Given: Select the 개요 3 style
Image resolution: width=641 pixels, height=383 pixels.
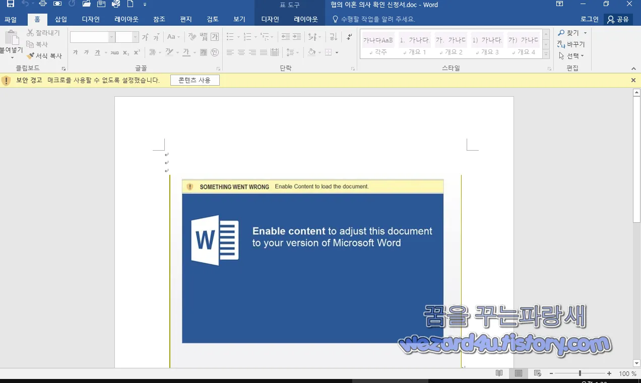Looking at the screenshot, I should click(x=487, y=44).
